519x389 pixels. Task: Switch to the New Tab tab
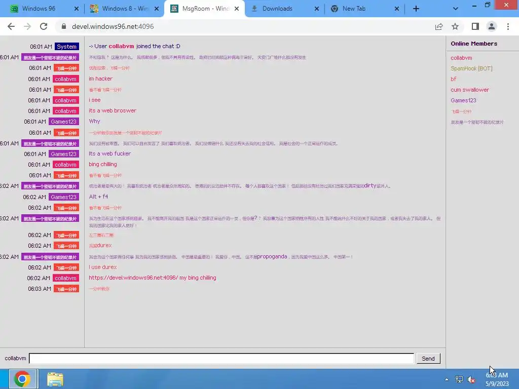[x=354, y=9]
